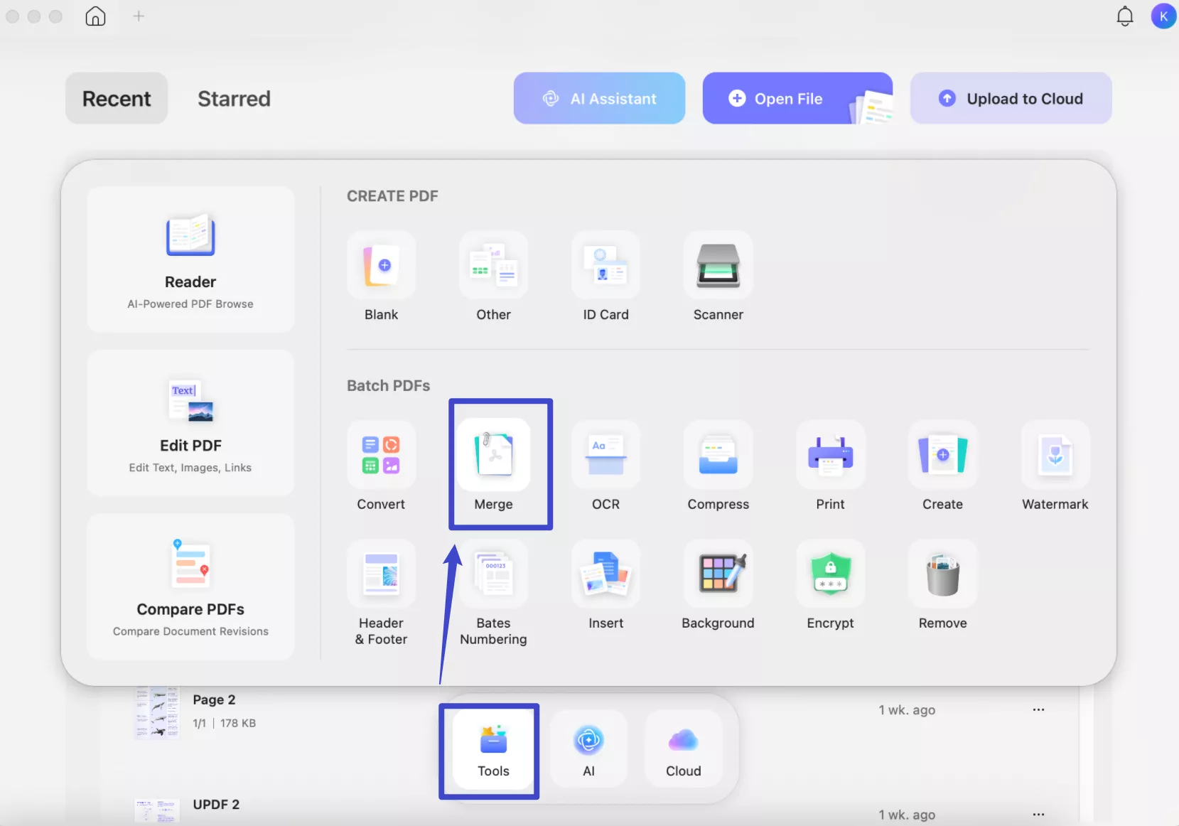The width and height of the screenshot is (1179, 826).
Task: Open the Blank PDF creation tool
Action: click(382, 266)
